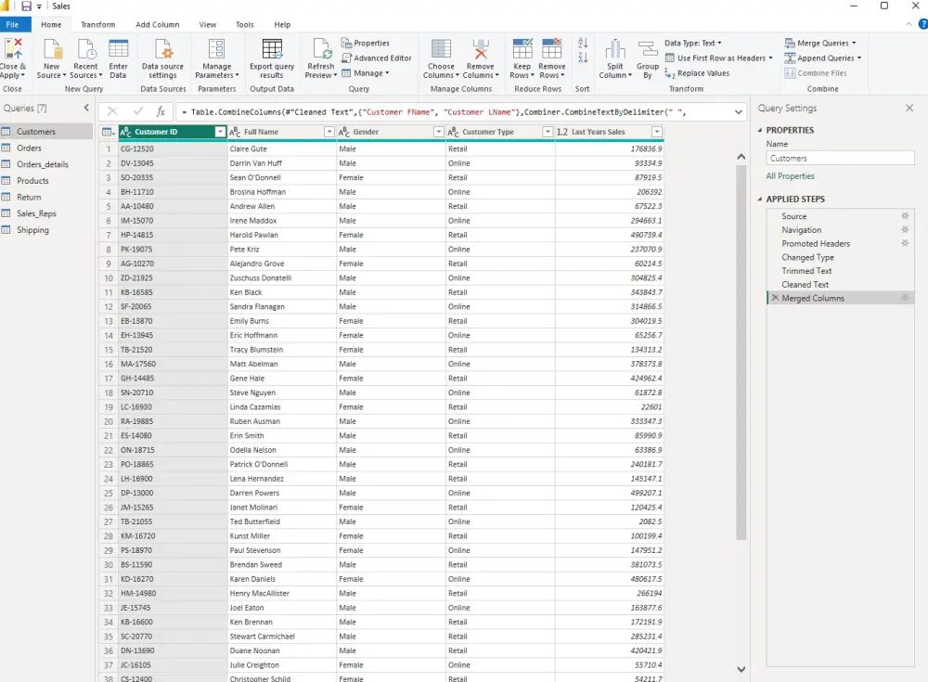Click Refresh Preview icon
The image size is (928, 682).
click(321, 48)
